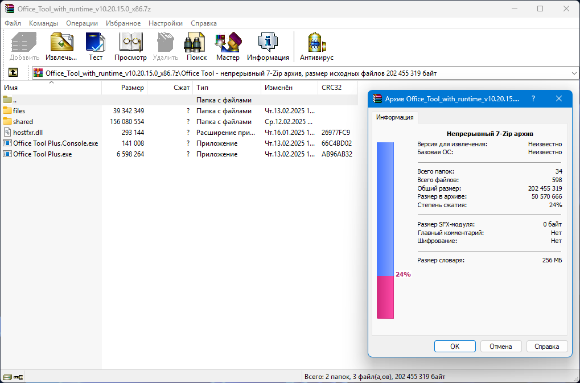This screenshot has height=383, width=580.
Task: Open the Поиск binoculars tool
Action: (196, 46)
